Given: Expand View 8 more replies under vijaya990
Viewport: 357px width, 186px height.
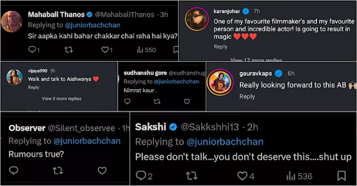Looking at the screenshot, I should (62, 98).
